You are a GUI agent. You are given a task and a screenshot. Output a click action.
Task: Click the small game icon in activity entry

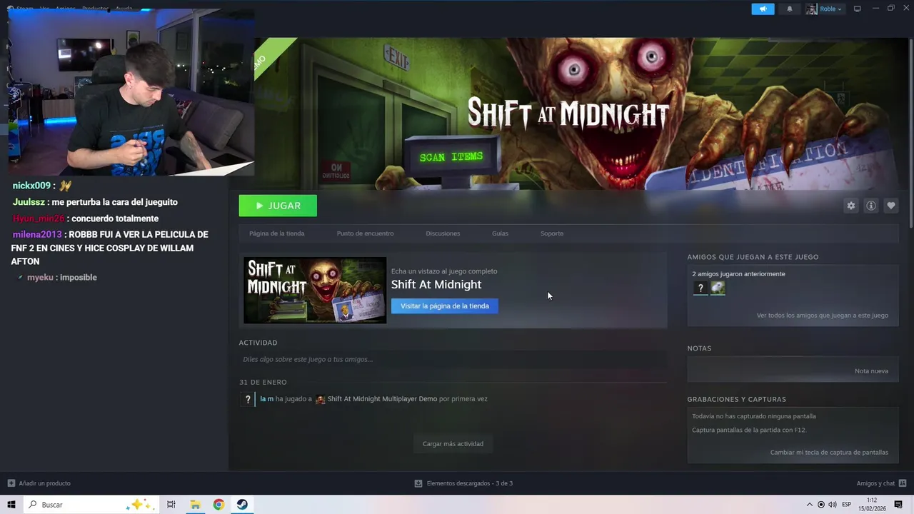tap(320, 399)
